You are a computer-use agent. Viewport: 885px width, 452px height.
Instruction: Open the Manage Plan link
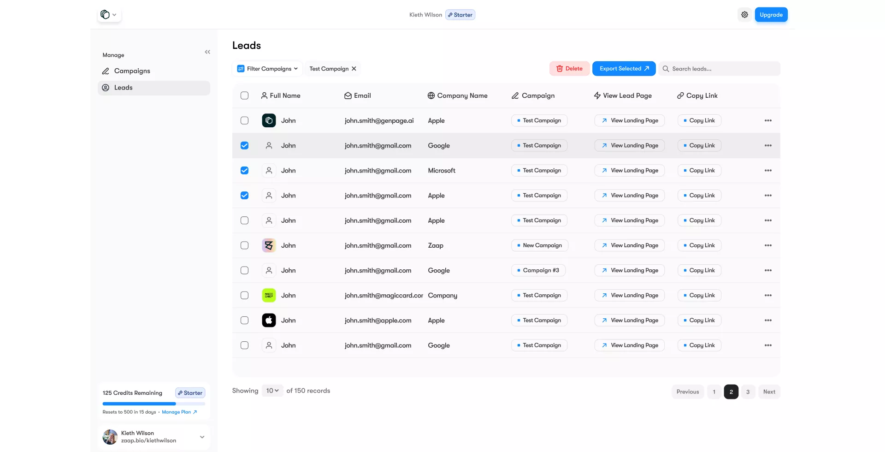point(179,412)
